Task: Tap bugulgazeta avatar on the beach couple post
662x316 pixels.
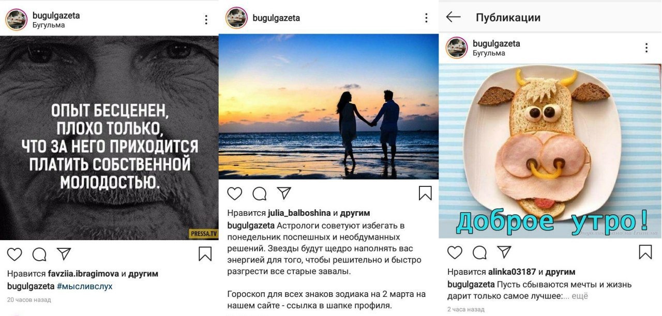Action: click(236, 18)
